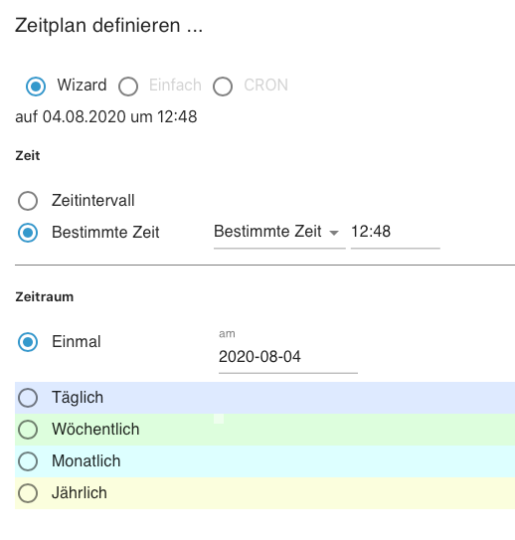515x540 pixels.
Task: Click the Einfach label text
Action: pos(175,86)
